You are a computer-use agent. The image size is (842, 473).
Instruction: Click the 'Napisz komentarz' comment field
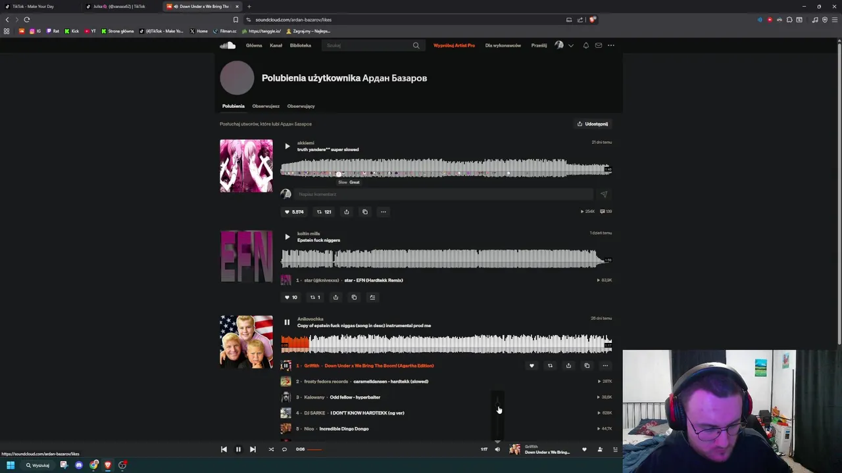click(x=443, y=194)
